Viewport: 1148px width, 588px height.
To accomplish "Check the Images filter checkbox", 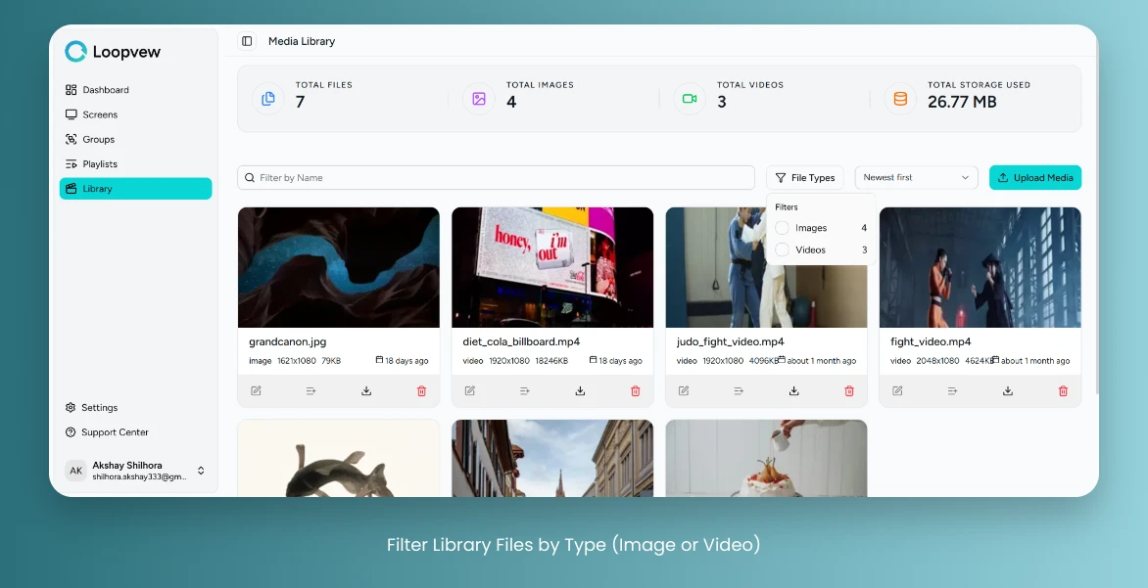I will [x=782, y=228].
